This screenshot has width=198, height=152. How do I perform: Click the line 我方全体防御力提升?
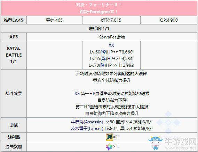[x=112, y=80]
